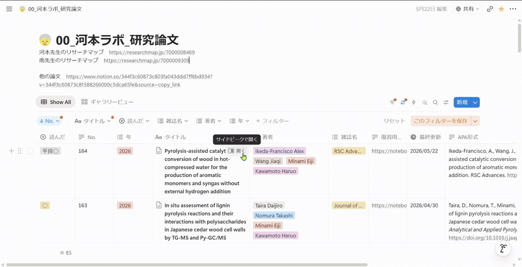Open the 著者 filter dropdown
Viewport: 522px width, 267px height.
[209, 121]
